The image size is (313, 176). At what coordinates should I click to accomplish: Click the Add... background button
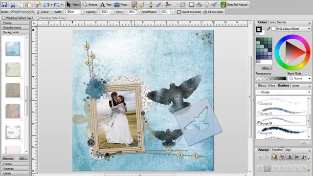pos(23,158)
